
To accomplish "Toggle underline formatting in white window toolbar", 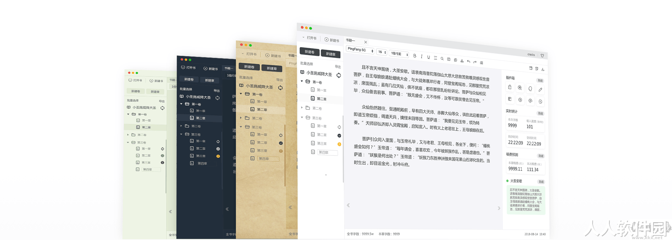I will click(428, 57).
